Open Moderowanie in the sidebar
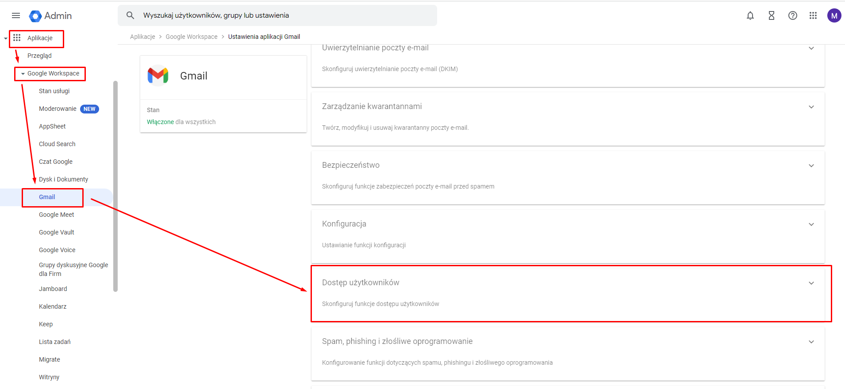 (x=58, y=109)
